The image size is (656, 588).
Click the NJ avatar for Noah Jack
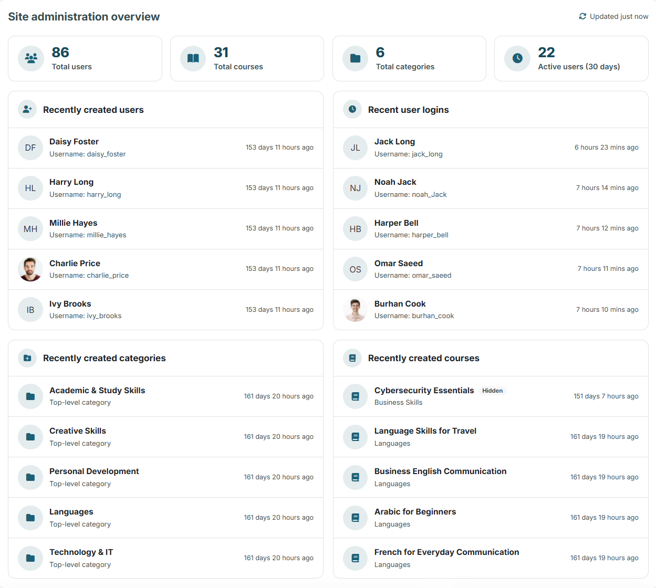[356, 188]
